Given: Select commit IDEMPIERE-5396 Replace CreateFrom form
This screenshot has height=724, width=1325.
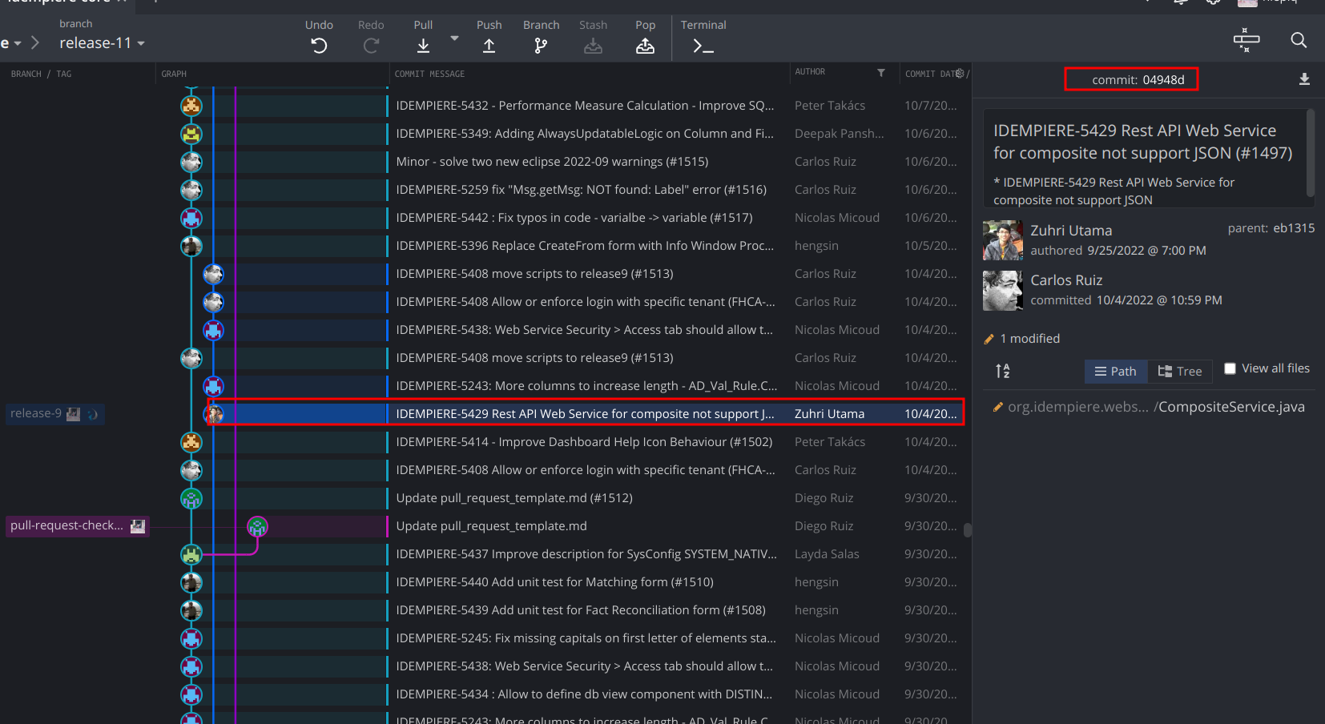Looking at the screenshot, I should [x=585, y=246].
